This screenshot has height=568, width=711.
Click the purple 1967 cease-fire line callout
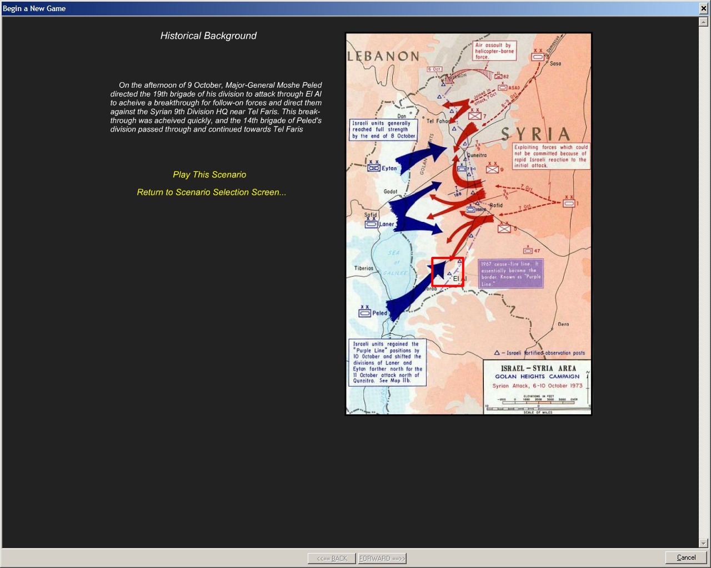coord(510,273)
